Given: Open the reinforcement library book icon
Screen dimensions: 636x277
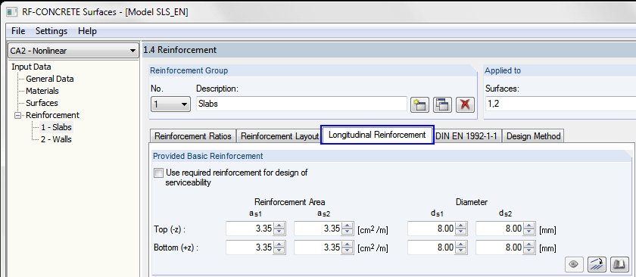Looking at the screenshot, I should (x=619, y=264).
